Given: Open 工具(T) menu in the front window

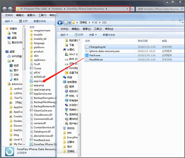Looking at the screenshot, I should [98, 29].
